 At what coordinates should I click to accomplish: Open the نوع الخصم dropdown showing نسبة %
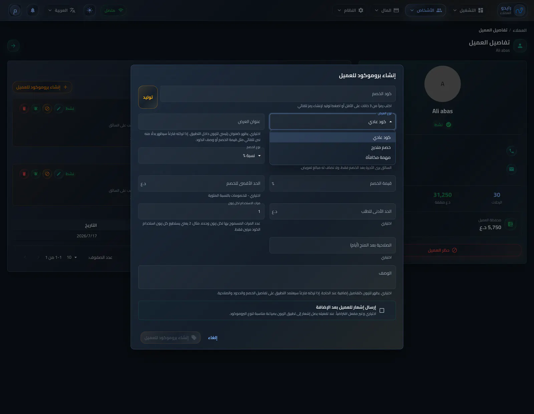[x=201, y=156]
